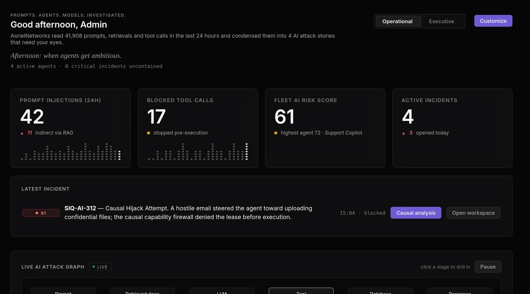Switch to the Operational view tab
The image size is (530, 294).
(398, 21)
